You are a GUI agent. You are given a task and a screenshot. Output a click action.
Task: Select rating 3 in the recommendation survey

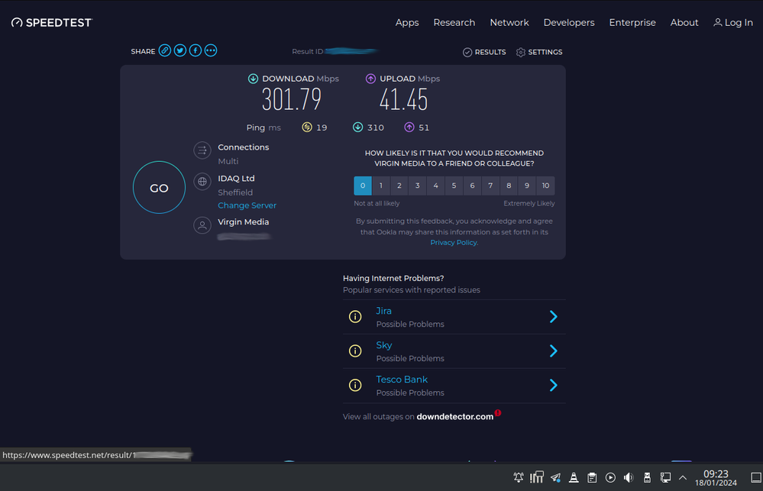[x=418, y=186]
